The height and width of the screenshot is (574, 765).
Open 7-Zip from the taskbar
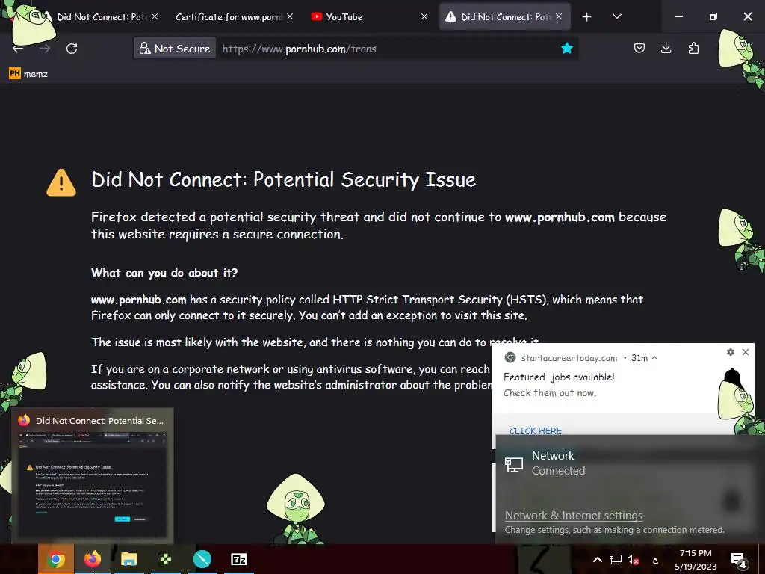pyautogui.click(x=238, y=559)
